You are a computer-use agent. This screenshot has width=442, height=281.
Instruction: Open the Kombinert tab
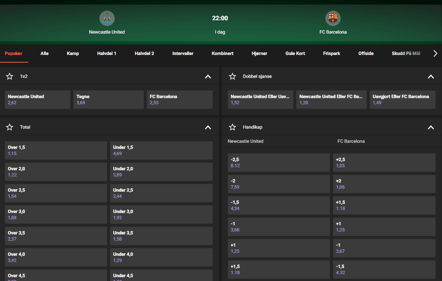coord(223,53)
